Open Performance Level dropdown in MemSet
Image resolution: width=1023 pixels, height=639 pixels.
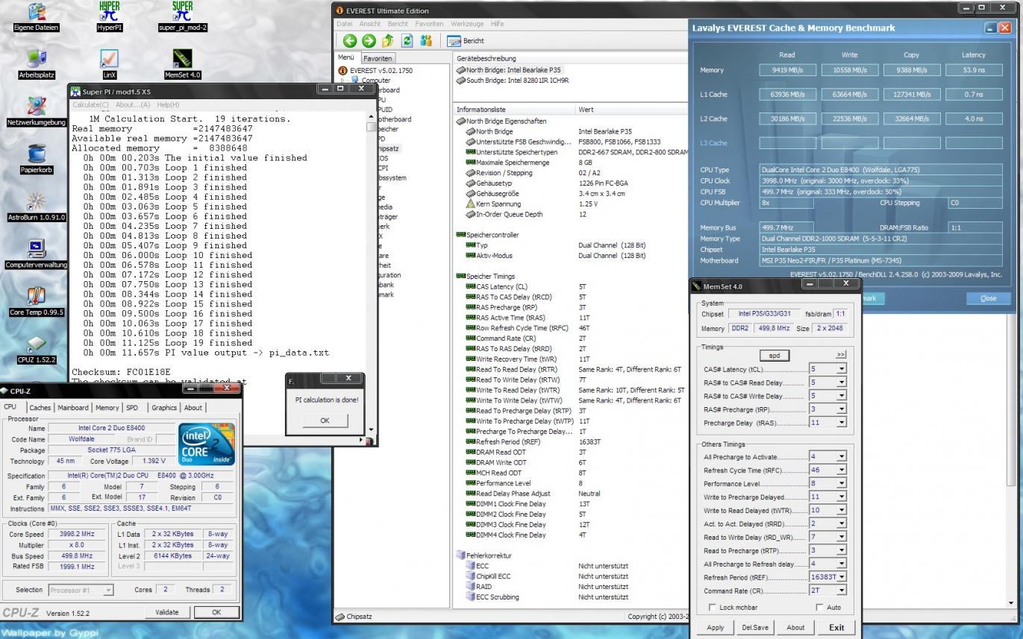(841, 484)
